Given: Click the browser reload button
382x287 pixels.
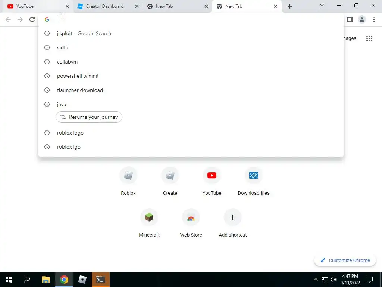Looking at the screenshot, I should [x=32, y=19].
